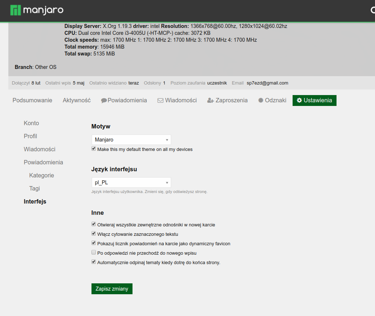Click the badge icon beside Odznaki

point(261,100)
